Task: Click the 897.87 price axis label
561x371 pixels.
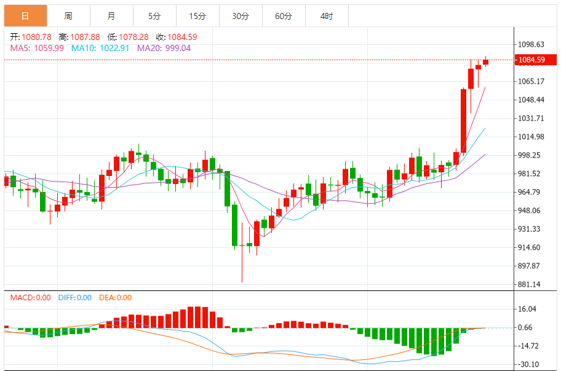Action: (529, 266)
